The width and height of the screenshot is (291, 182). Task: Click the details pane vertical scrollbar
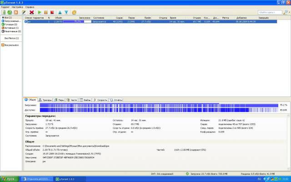(x=288, y=142)
